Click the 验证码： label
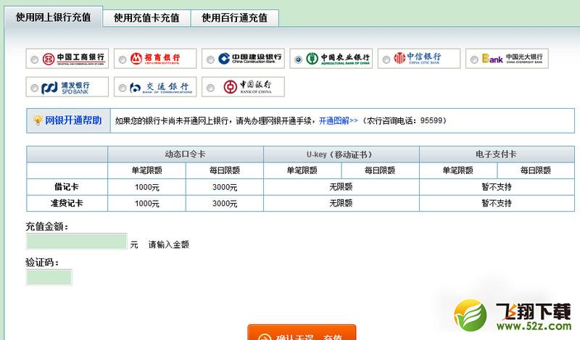This screenshot has width=580, height=340. pyautogui.click(x=42, y=262)
